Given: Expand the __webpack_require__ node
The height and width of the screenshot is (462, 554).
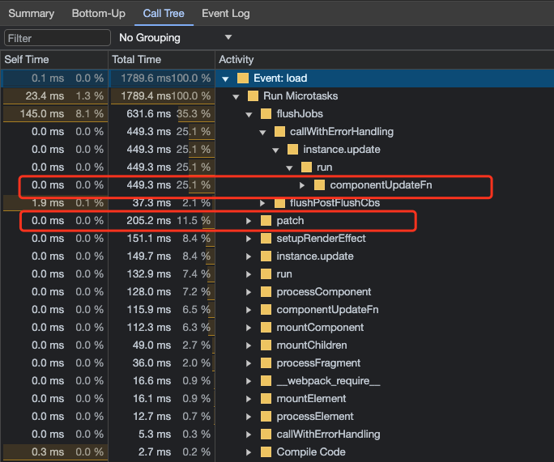Looking at the screenshot, I should [x=249, y=381].
